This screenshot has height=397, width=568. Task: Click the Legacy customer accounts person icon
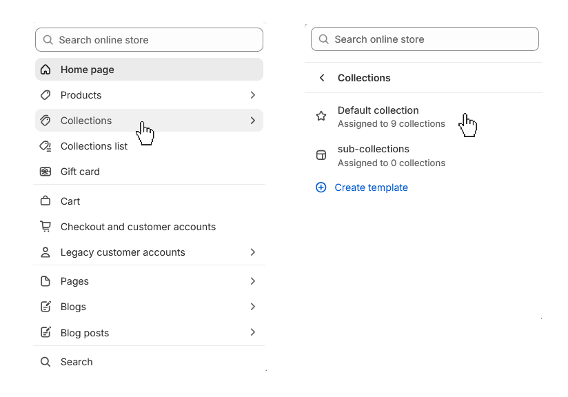[45, 252]
